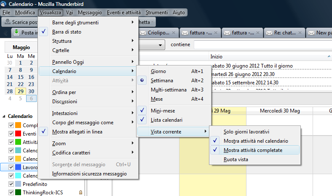Image resolution: width=332 pixels, height=196 pixels.
Task: Click the Scarica posta download icon
Action: pos(8,22)
